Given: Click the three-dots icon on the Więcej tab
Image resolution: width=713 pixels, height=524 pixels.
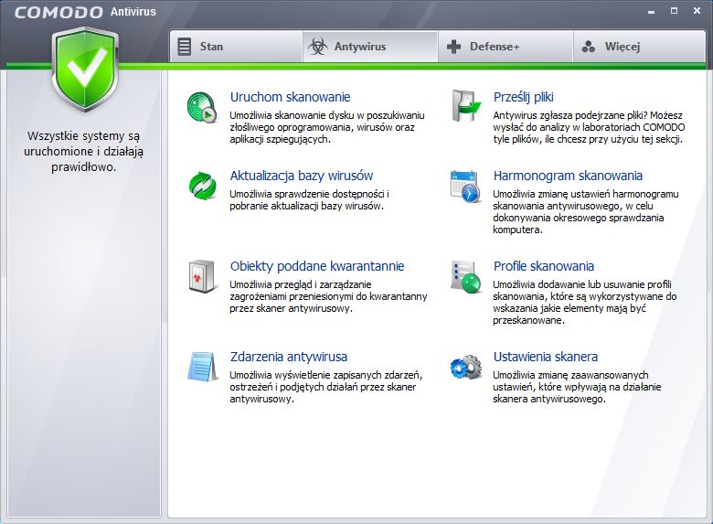Looking at the screenshot, I should 589,47.
